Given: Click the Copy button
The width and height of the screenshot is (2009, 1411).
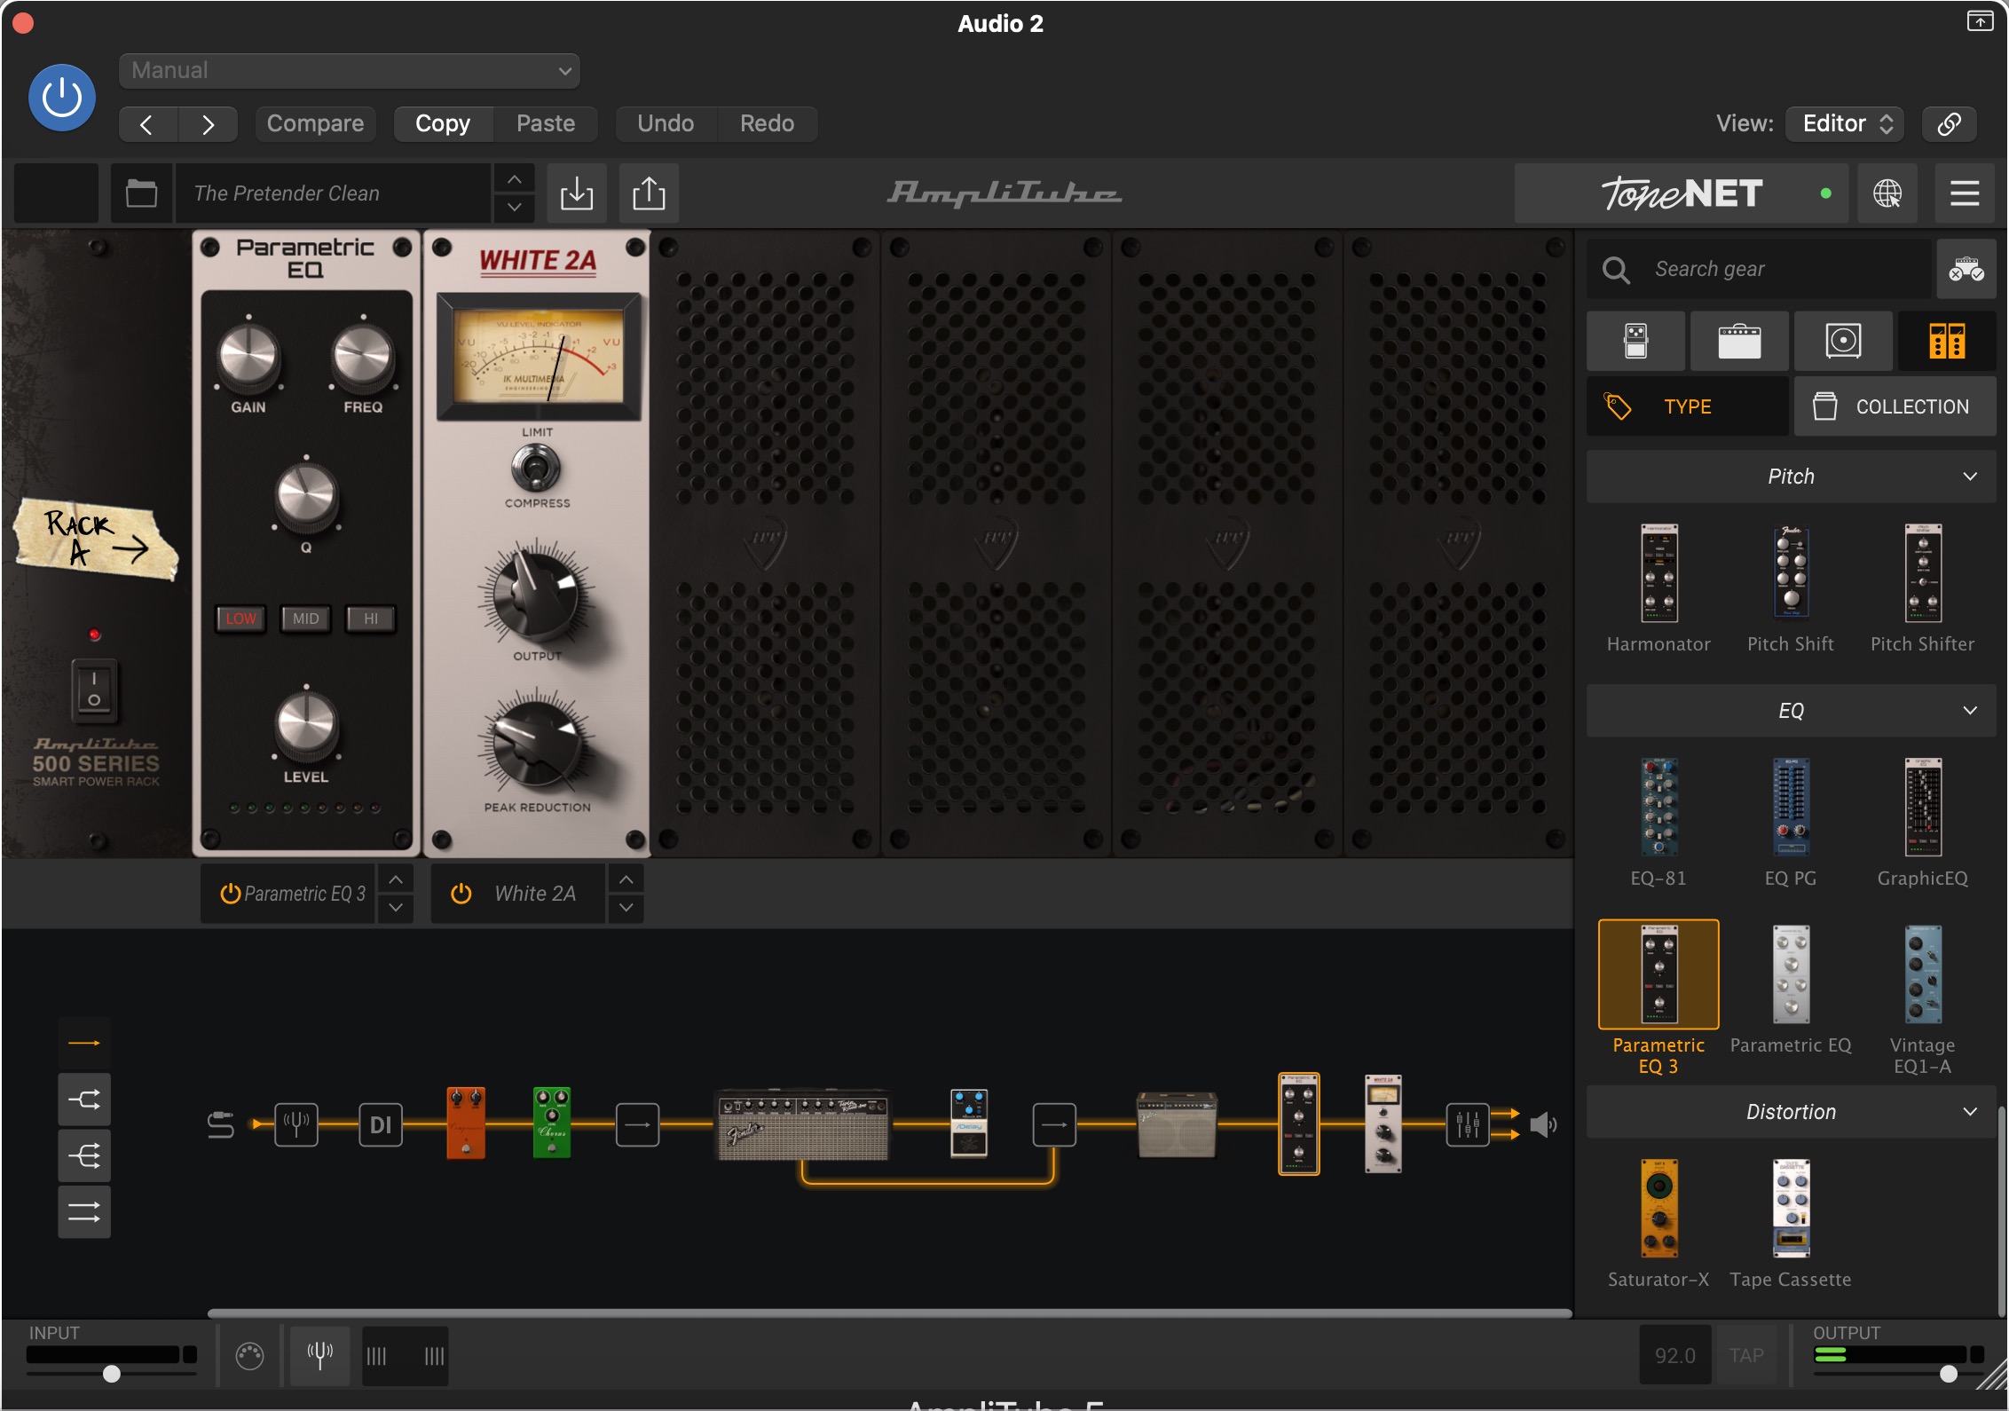Looking at the screenshot, I should [443, 123].
